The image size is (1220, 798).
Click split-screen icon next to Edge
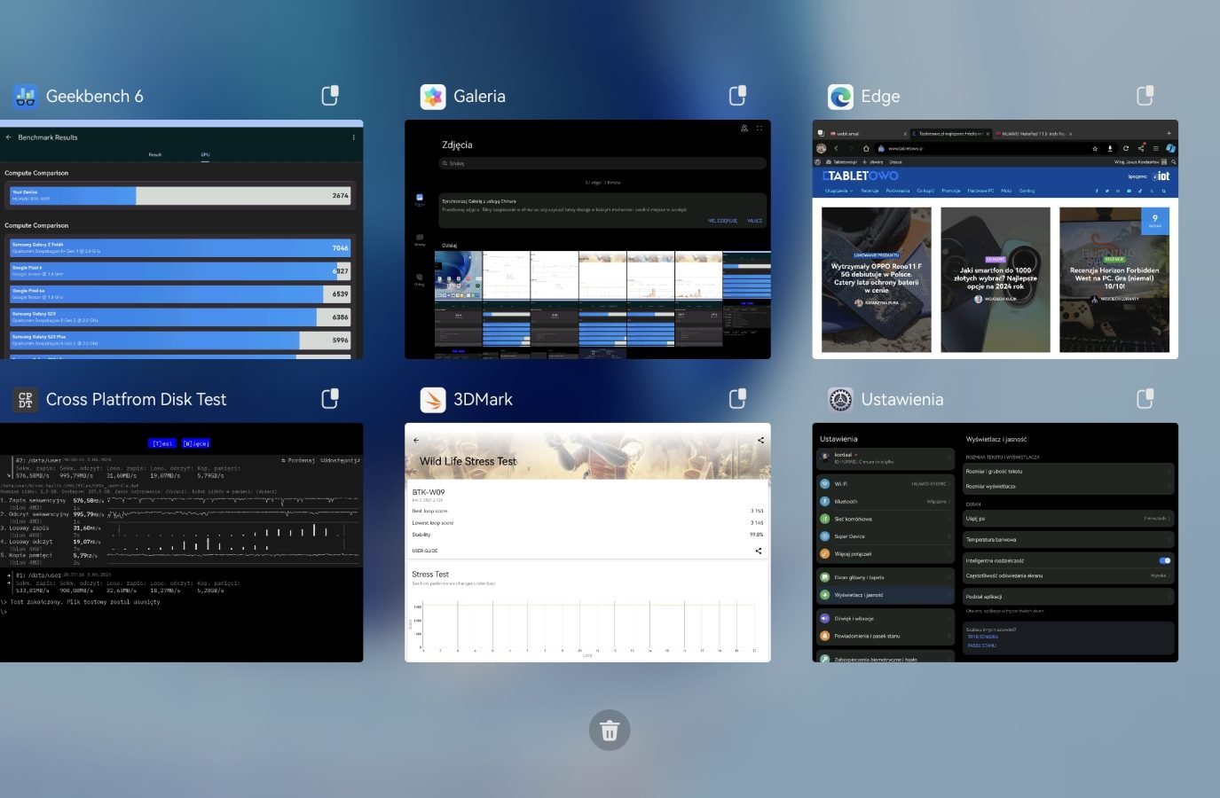click(1145, 96)
